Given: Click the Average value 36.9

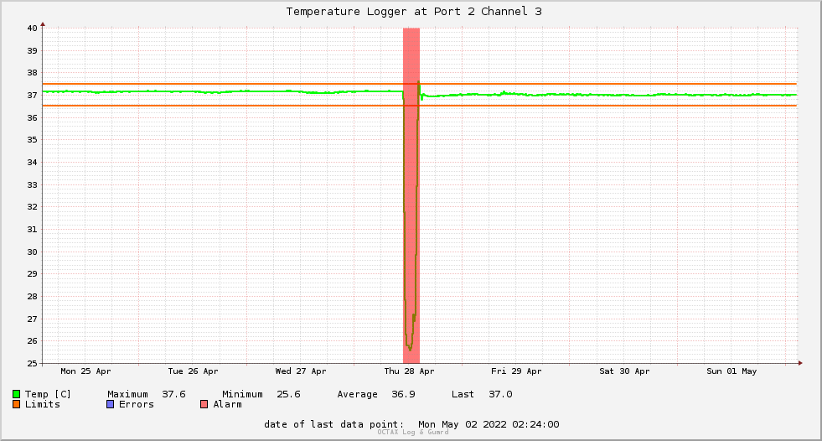Looking at the screenshot, I should click(x=403, y=394).
